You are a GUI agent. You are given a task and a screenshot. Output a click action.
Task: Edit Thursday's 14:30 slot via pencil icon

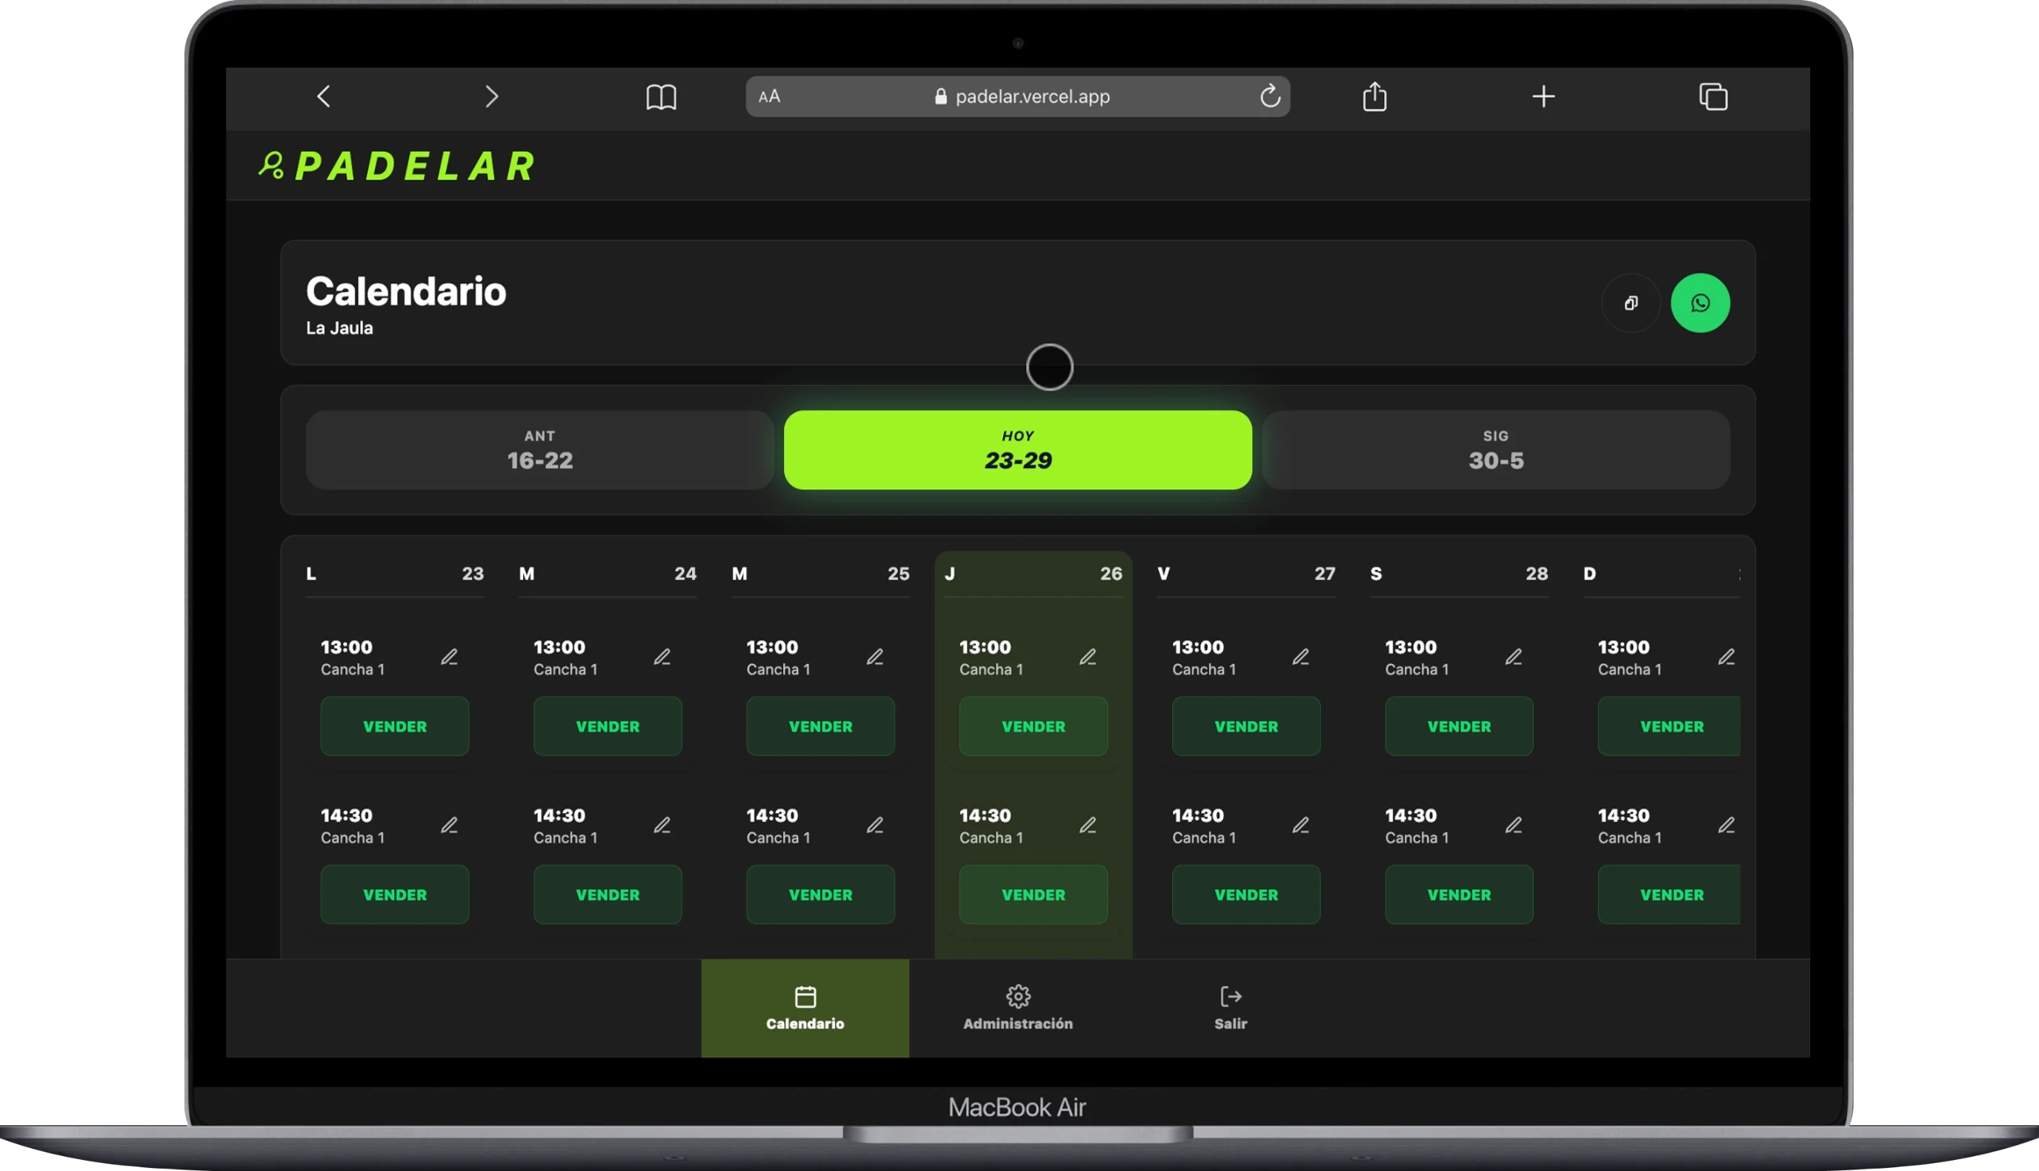(1087, 825)
